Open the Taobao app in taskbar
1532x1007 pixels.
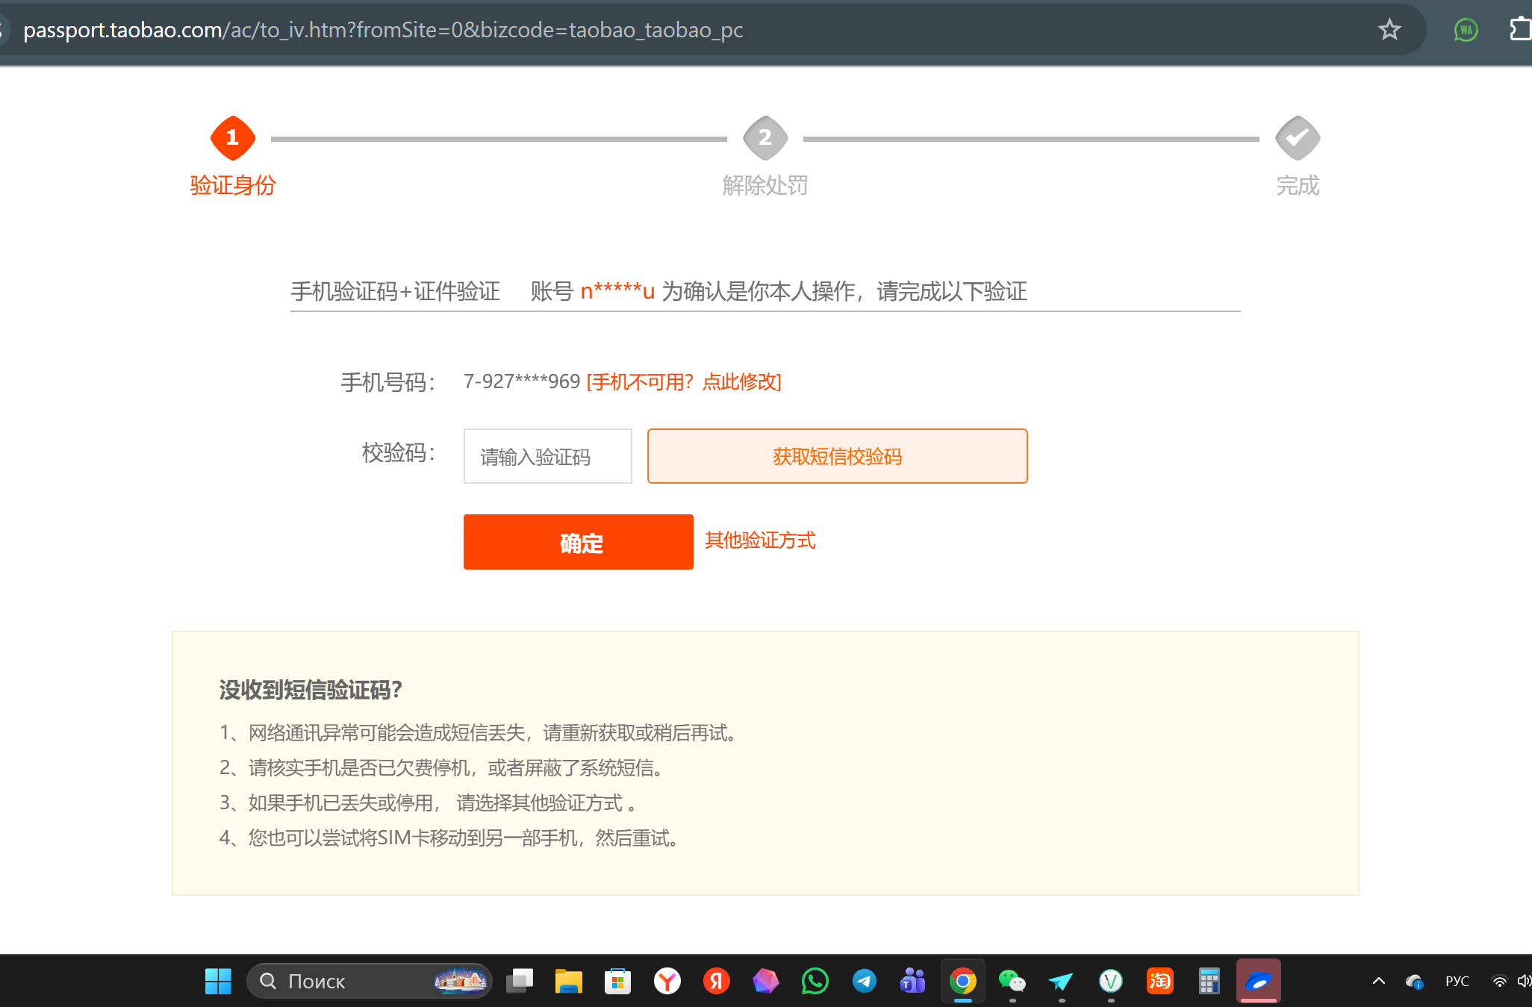(1159, 981)
